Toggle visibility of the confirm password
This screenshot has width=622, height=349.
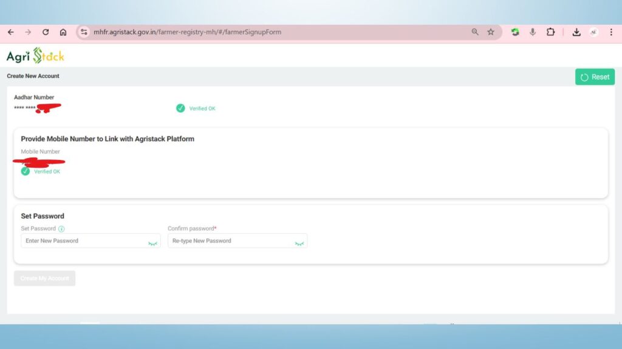click(299, 244)
